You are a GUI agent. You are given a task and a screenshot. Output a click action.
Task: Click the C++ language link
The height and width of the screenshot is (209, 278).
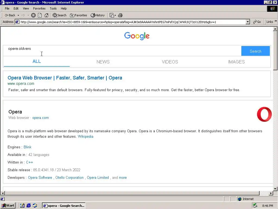point(29,162)
